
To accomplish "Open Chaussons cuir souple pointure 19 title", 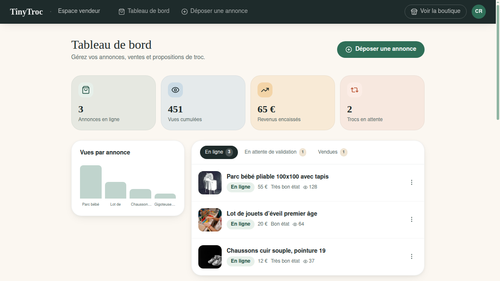I will 276,251.
